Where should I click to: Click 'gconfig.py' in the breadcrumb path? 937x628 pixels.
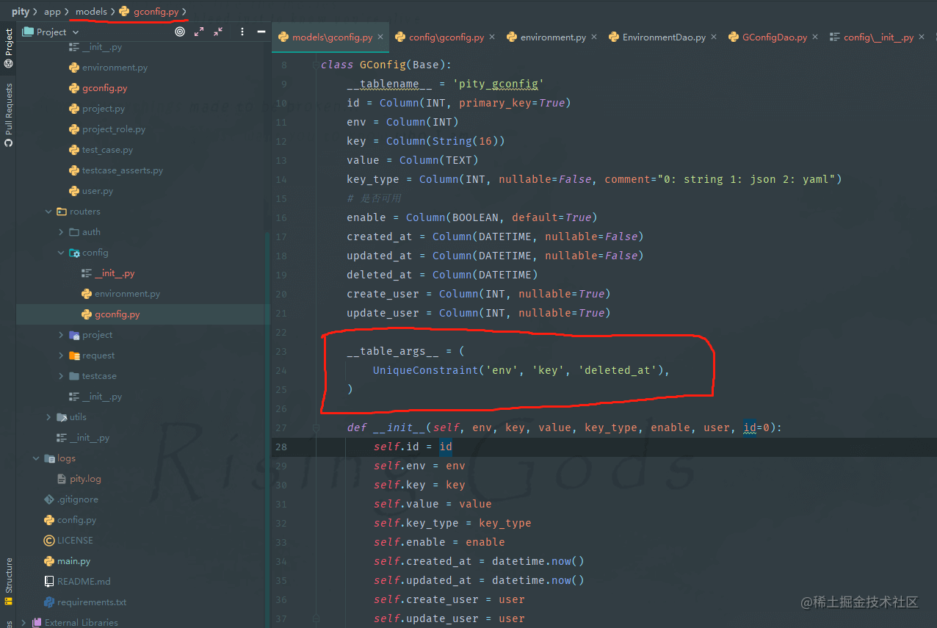[x=156, y=12]
